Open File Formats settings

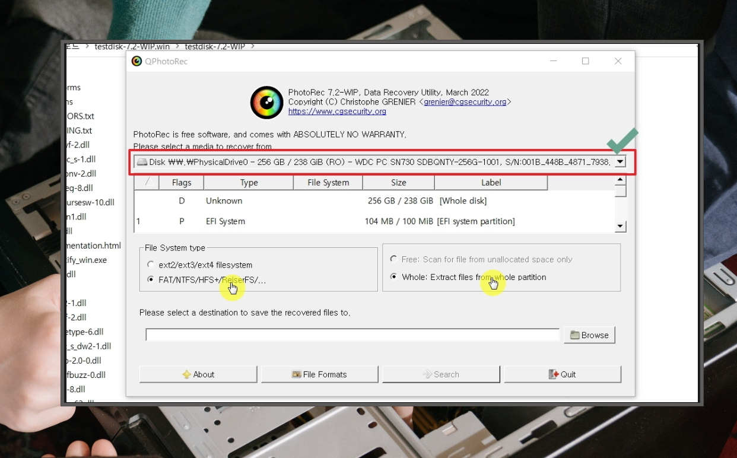pyautogui.click(x=319, y=374)
